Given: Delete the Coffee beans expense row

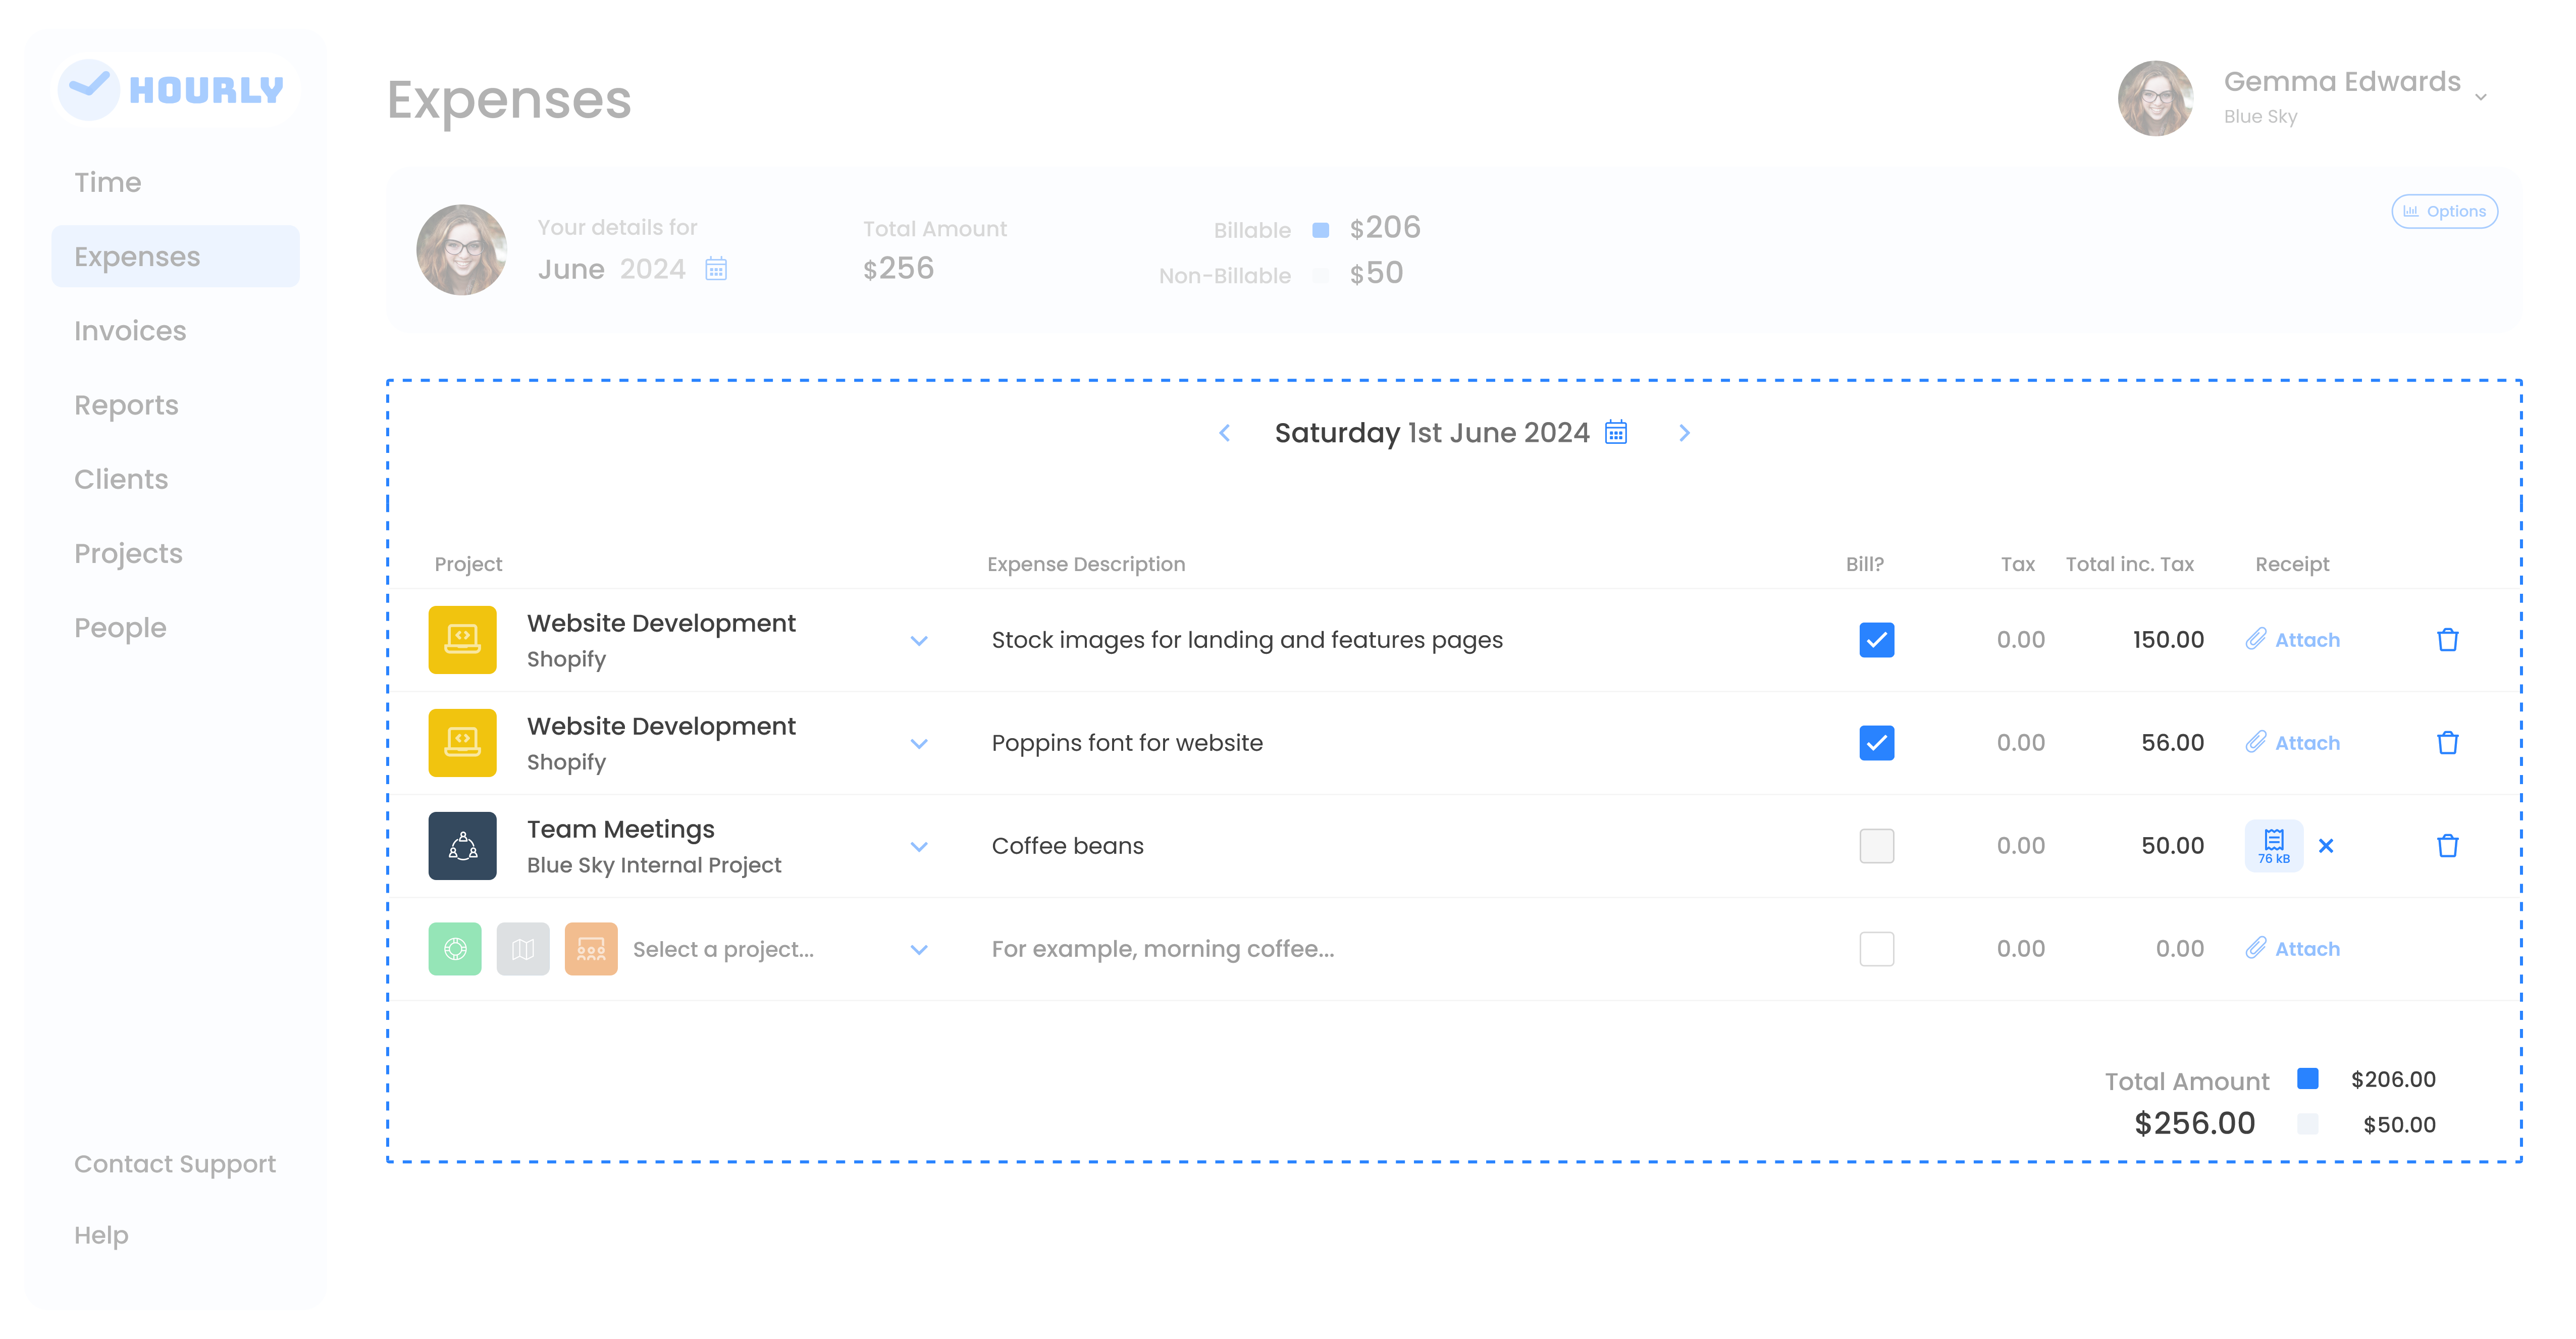Looking at the screenshot, I should pyautogui.click(x=2447, y=846).
